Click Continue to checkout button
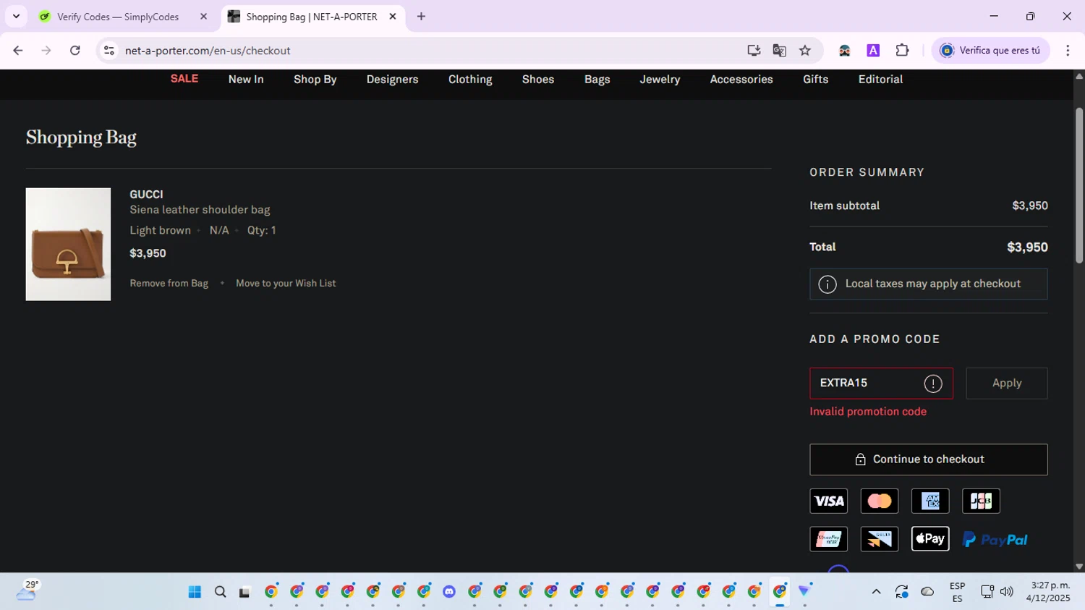Viewport: 1085px width, 610px height. [929, 459]
